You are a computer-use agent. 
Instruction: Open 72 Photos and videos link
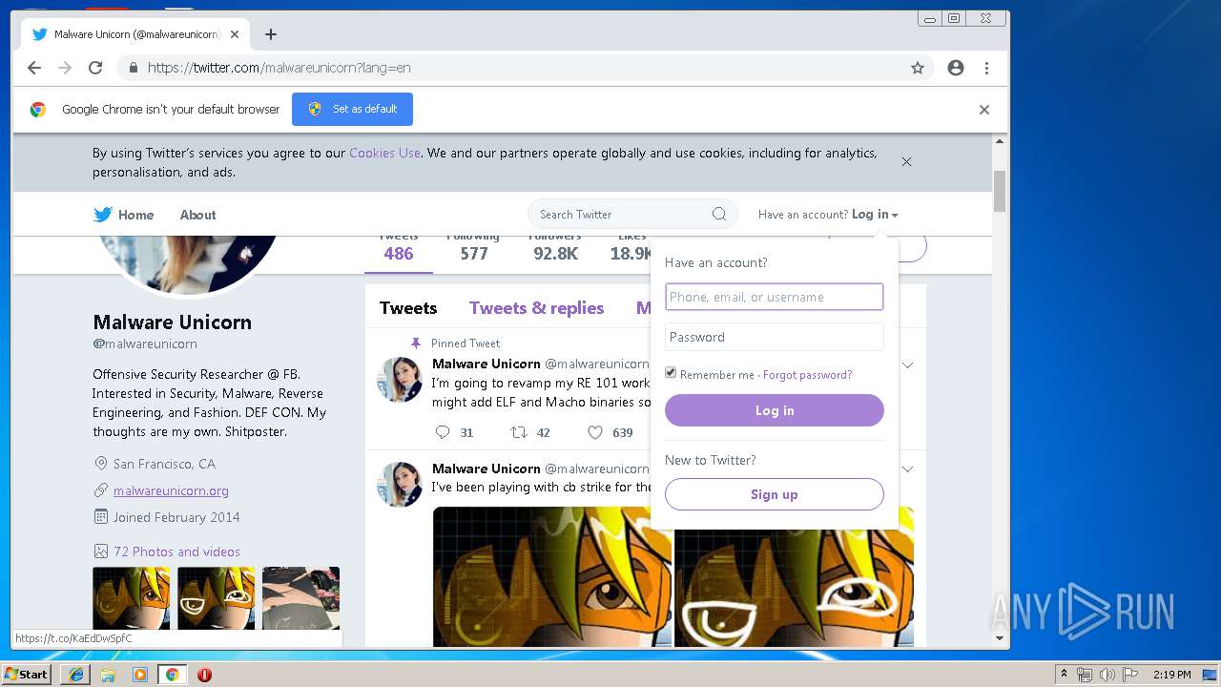pyautogui.click(x=176, y=552)
